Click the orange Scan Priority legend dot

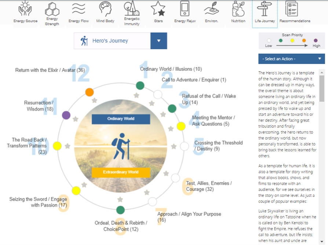(304, 40)
